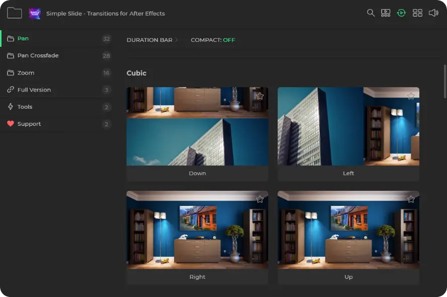Open the library folder icon at top left
The image size is (447, 297).
coord(14,13)
